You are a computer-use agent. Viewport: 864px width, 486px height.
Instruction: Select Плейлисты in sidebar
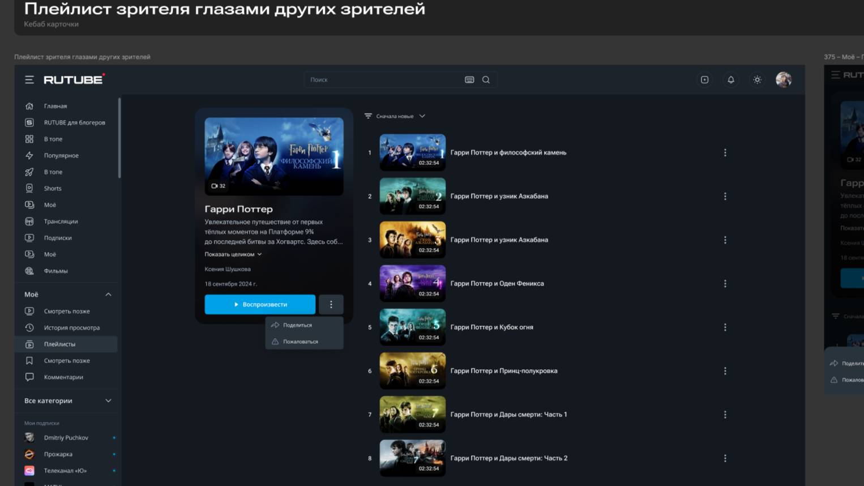(x=66, y=344)
